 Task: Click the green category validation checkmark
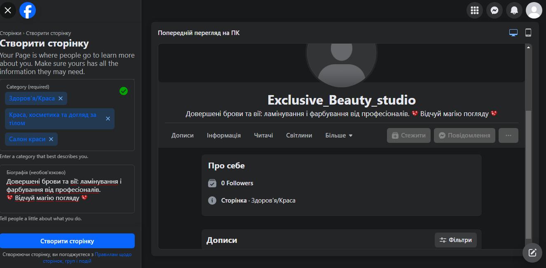pos(124,91)
